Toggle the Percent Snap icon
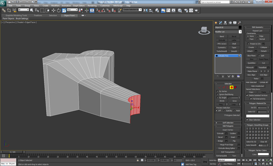The image size is (273, 166). click(109, 10)
